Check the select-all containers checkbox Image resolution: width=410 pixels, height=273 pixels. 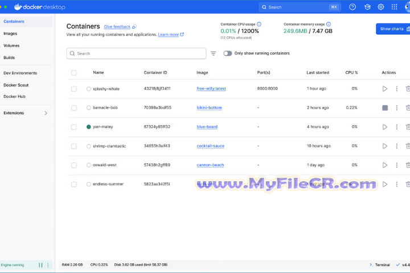[74, 73]
